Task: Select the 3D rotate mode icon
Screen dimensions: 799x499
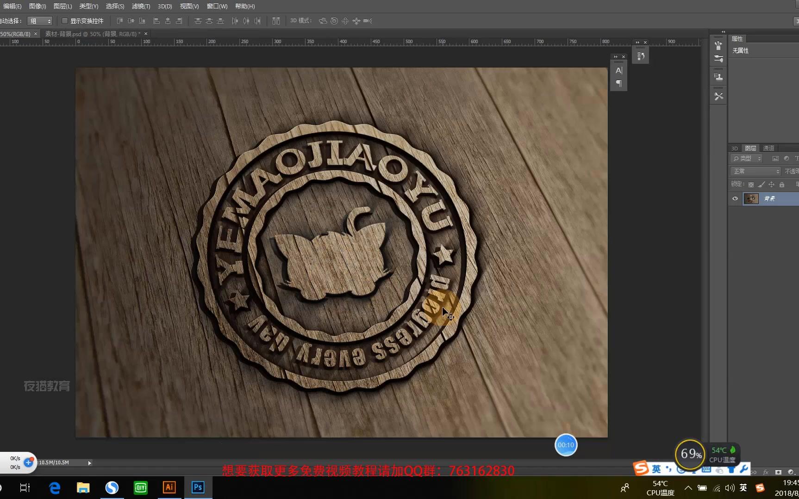Action: 323,21
